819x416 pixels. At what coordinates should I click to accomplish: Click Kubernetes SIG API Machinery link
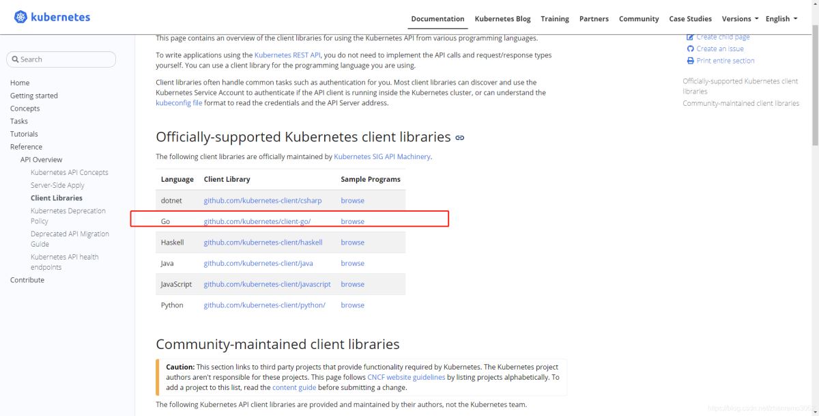click(382, 156)
